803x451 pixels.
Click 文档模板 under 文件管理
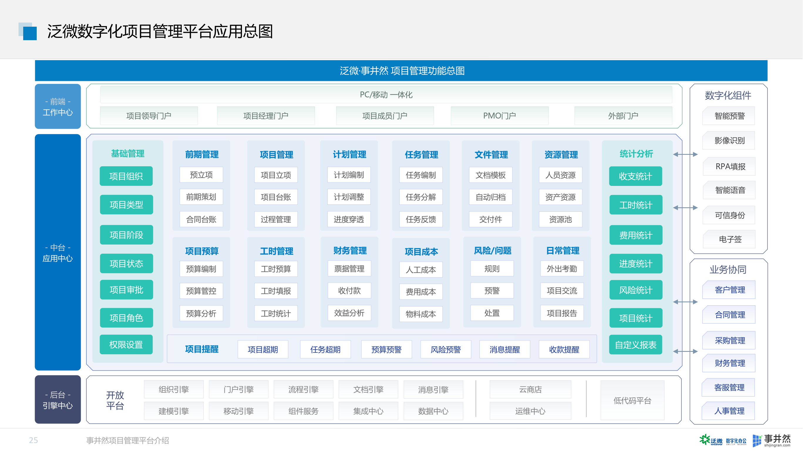491,174
